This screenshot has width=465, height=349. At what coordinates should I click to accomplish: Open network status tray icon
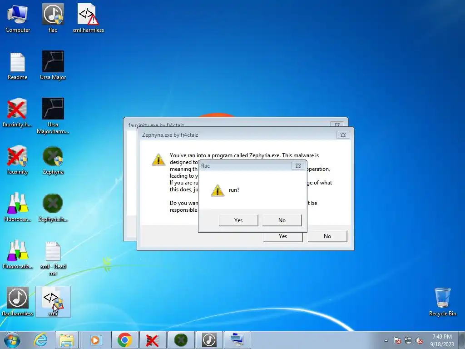[408, 340]
